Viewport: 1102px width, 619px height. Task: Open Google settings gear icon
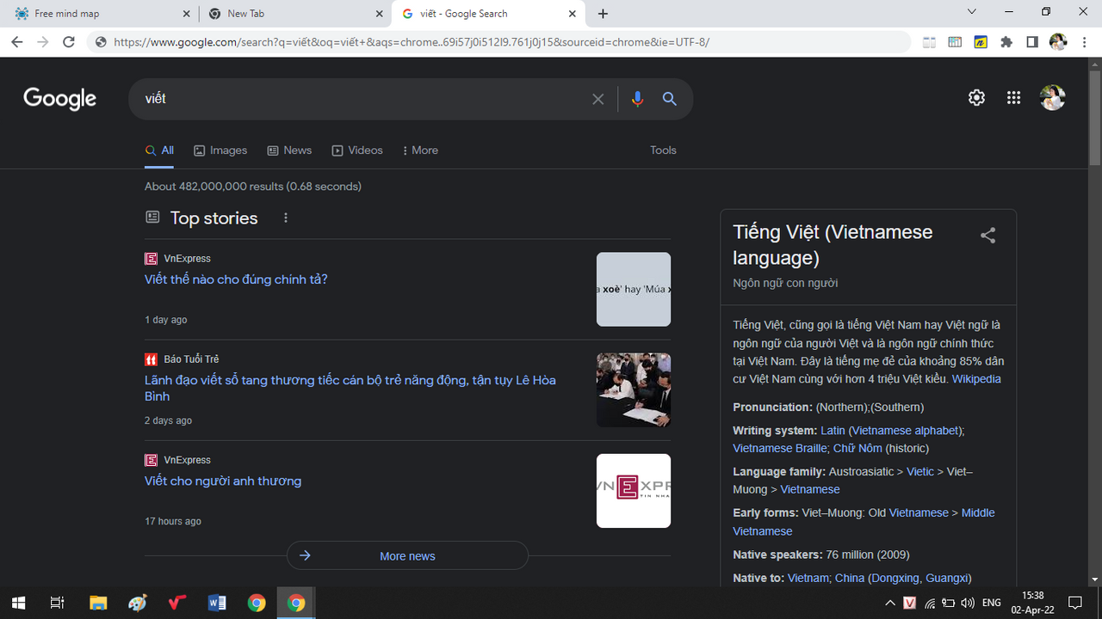(976, 98)
